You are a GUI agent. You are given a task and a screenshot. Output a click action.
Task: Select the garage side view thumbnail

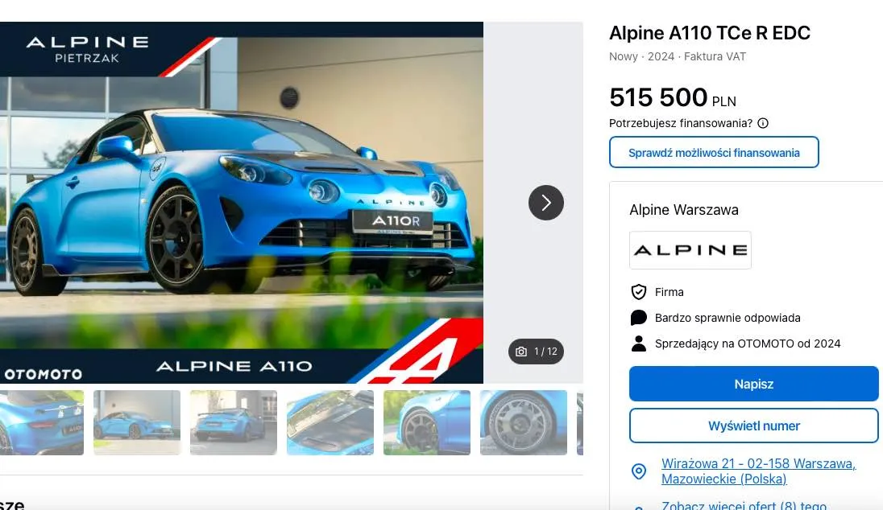coord(137,422)
